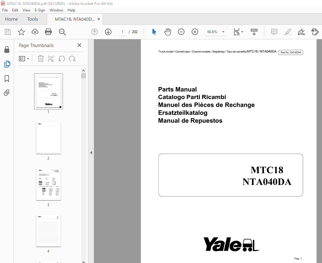Image resolution: width=322 pixels, height=263 pixels.
Task: Rotate pages counterclockwise
Action: [62, 59]
